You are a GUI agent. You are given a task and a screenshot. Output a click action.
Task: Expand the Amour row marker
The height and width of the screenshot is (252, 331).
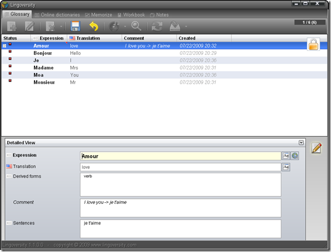click(x=4, y=46)
